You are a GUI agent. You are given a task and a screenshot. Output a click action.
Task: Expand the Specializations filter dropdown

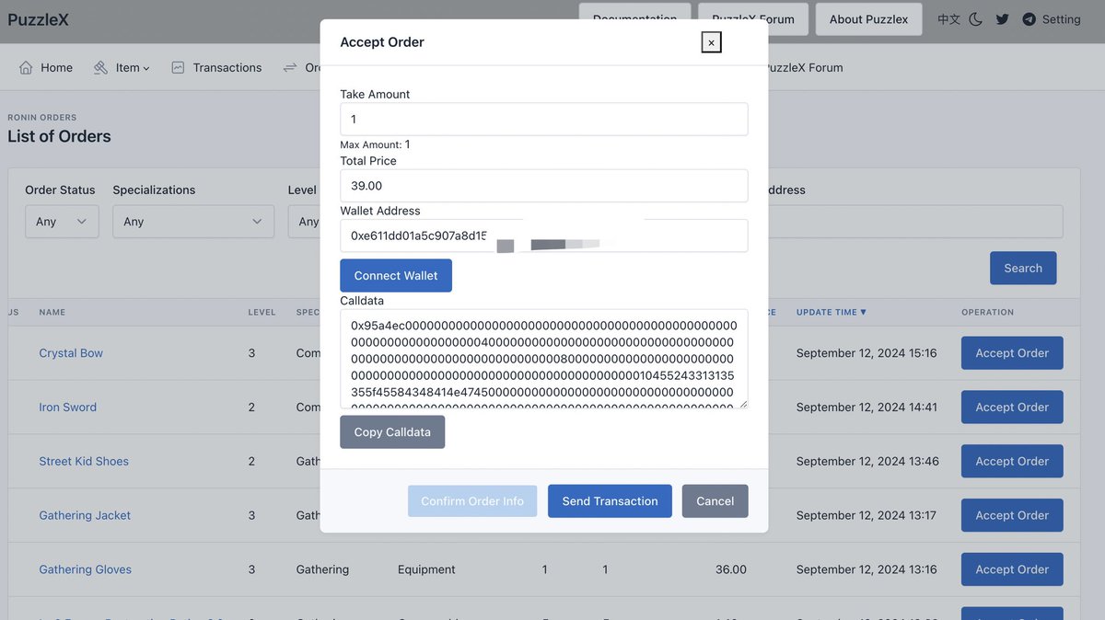pyautogui.click(x=193, y=221)
